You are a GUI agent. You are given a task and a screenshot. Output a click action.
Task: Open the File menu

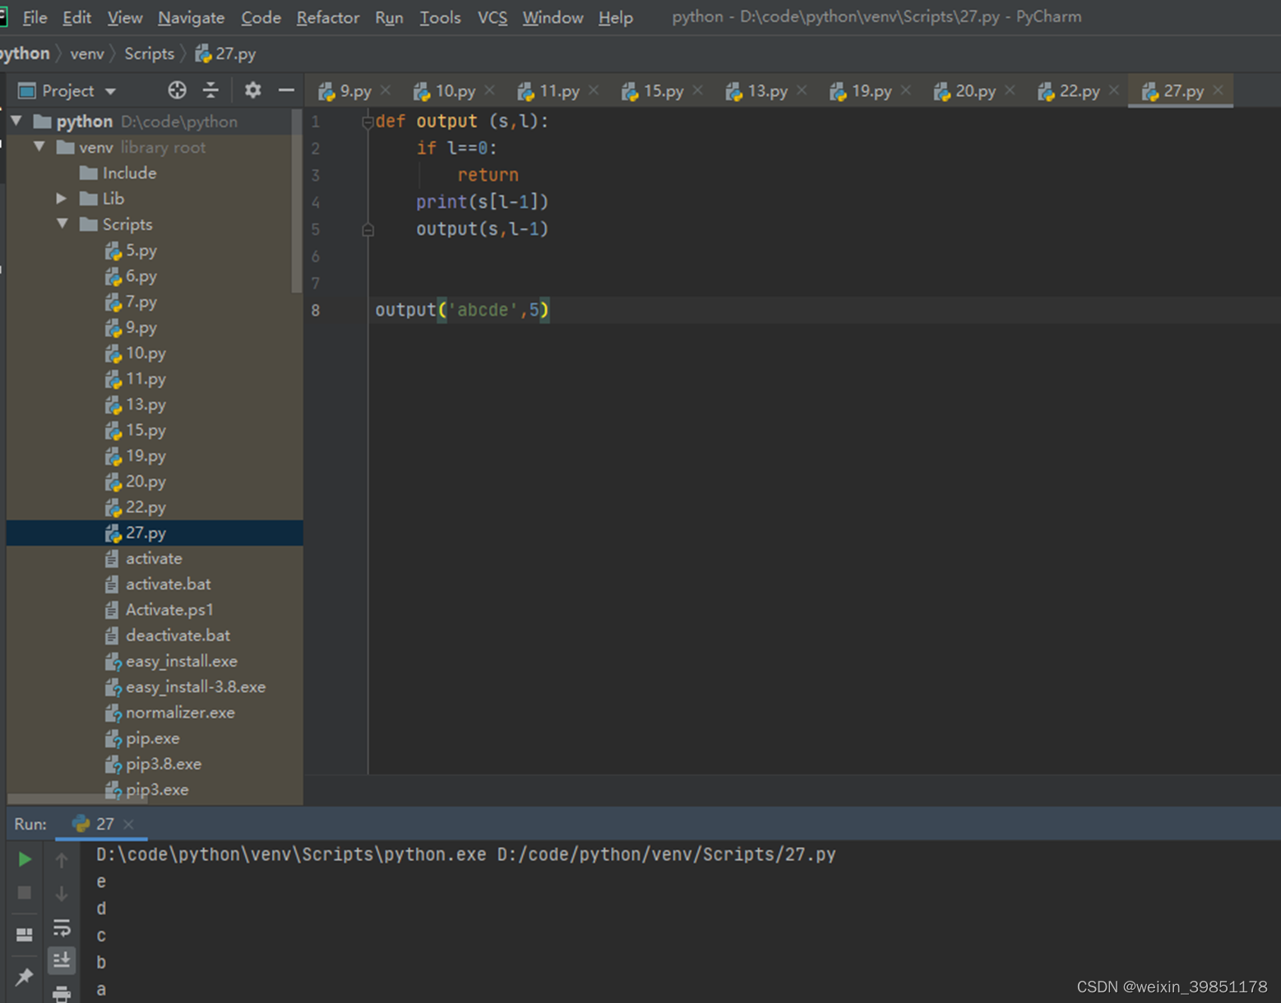click(x=35, y=17)
